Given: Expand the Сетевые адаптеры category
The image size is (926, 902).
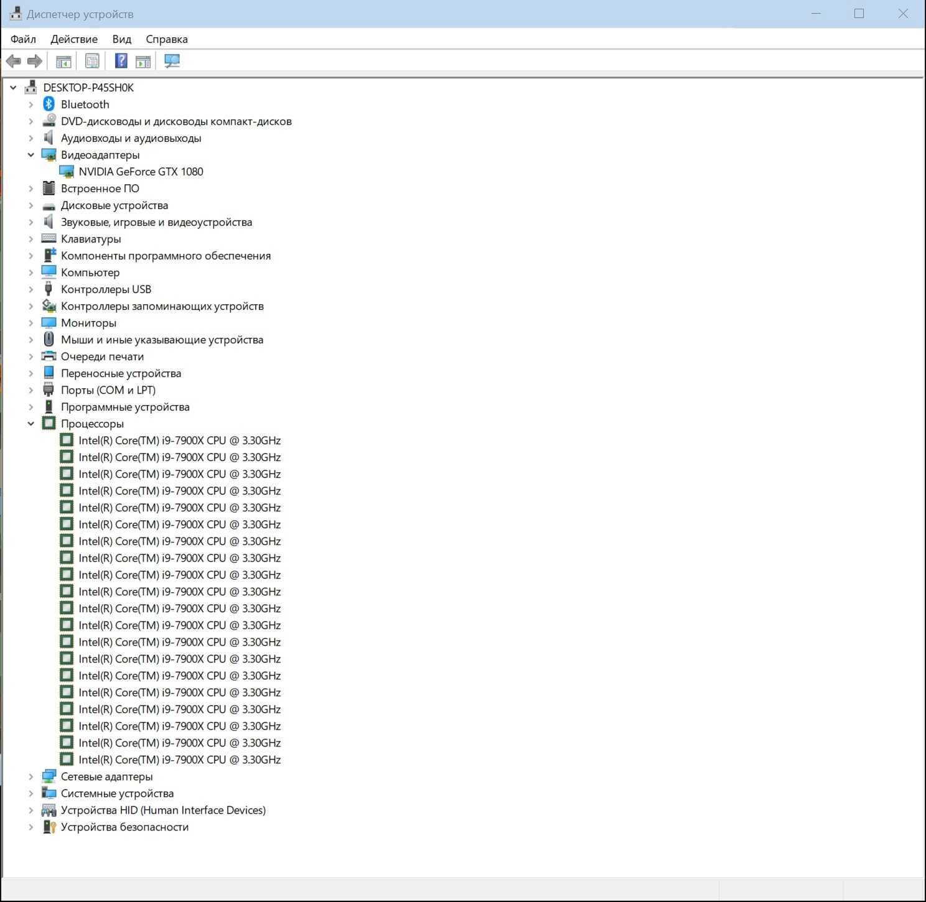Looking at the screenshot, I should click(30, 776).
